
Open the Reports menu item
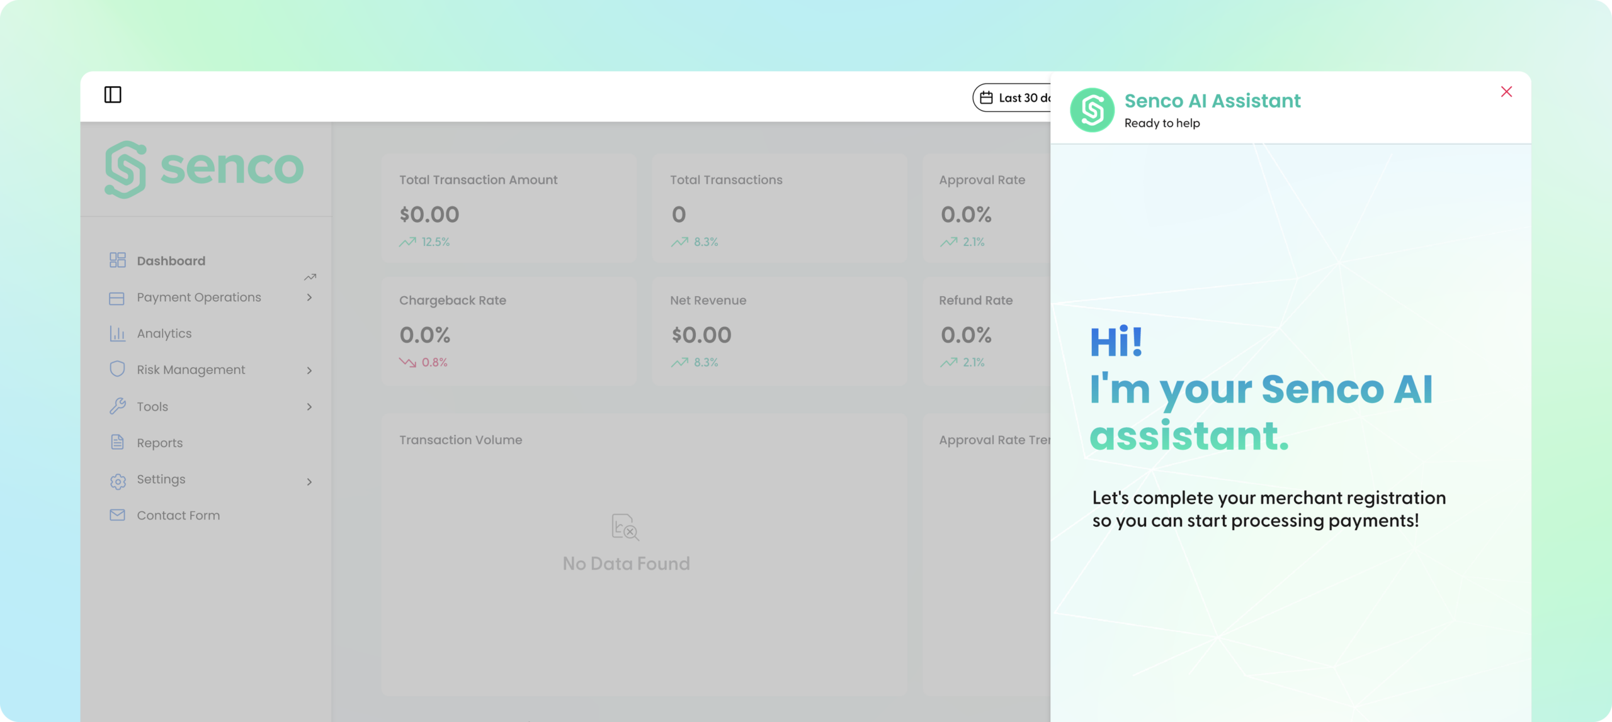point(160,443)
